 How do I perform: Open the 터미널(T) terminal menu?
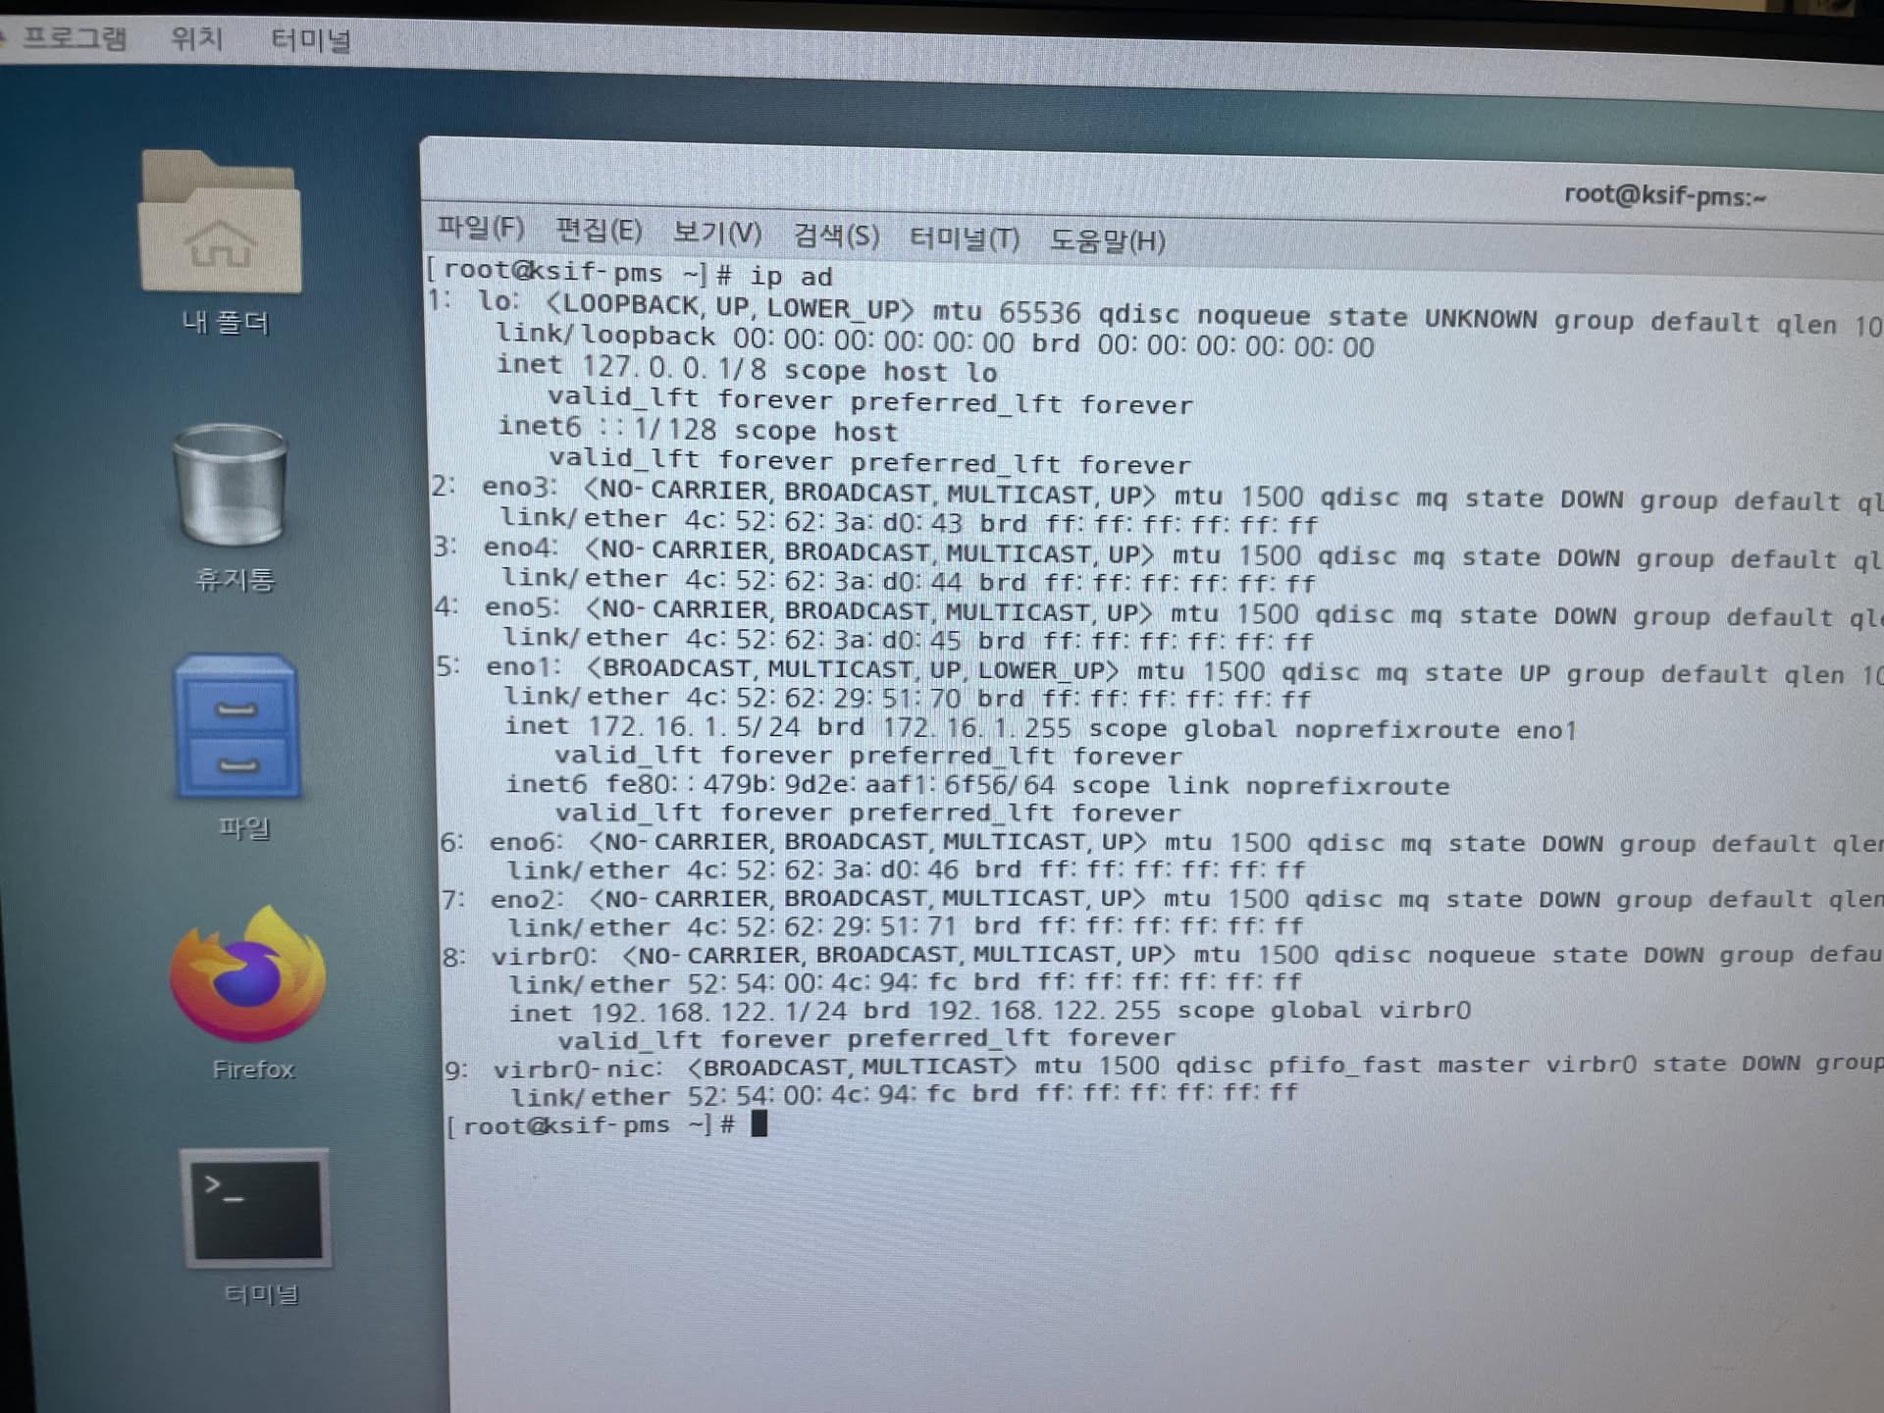(965, 238)
